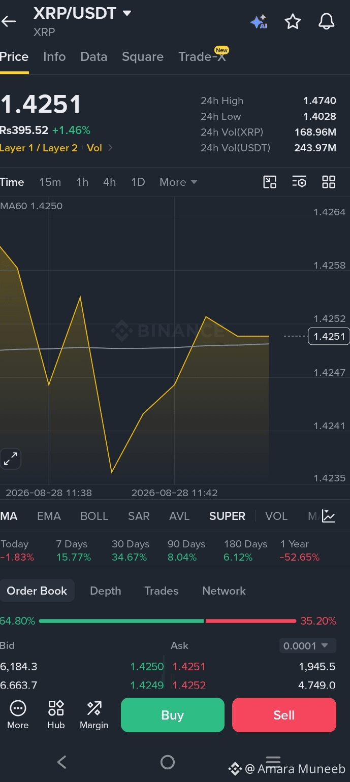
Task: Tap the 1.4251 current price marker
Action: point(329,336)
